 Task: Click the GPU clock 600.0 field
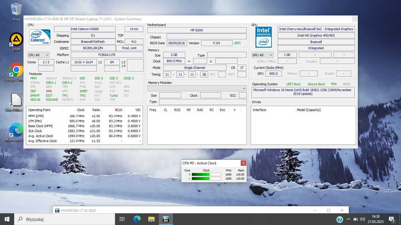click(x=273, y=74)
